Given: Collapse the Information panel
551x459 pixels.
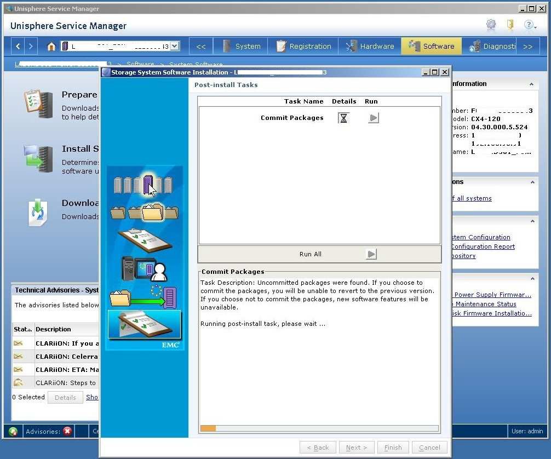Looking at the screenshot, I should (x=531, y=84).
